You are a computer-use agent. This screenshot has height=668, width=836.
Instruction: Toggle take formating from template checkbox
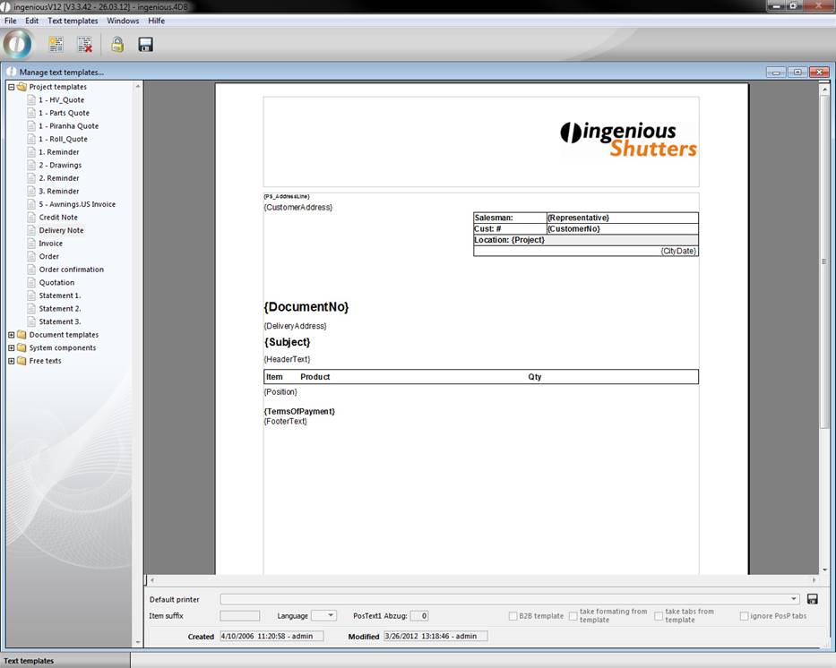click(x=573, y=616)
